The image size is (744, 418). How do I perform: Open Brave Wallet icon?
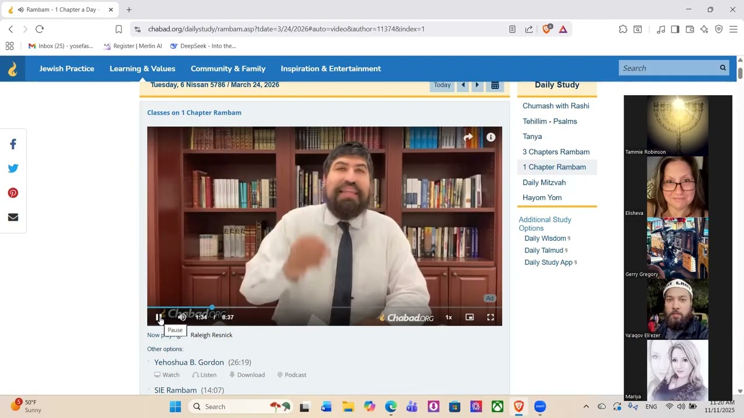pyautogui.click(x=690, y=29)
